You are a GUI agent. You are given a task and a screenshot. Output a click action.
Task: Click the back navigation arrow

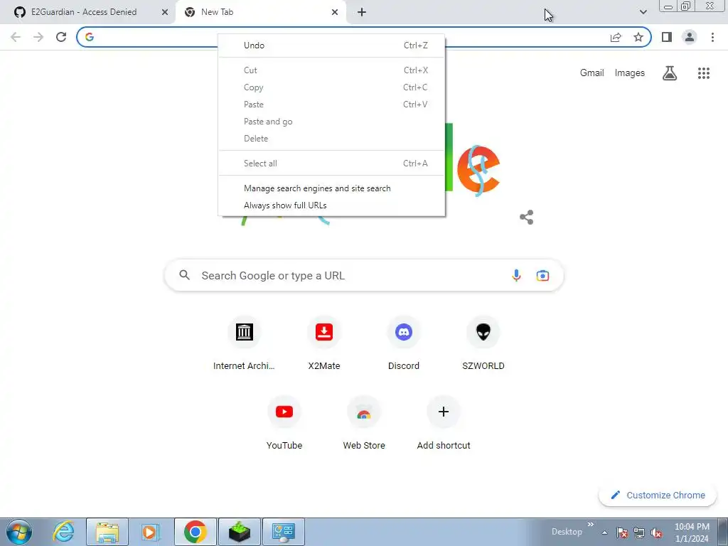click(x=16, y=37)
